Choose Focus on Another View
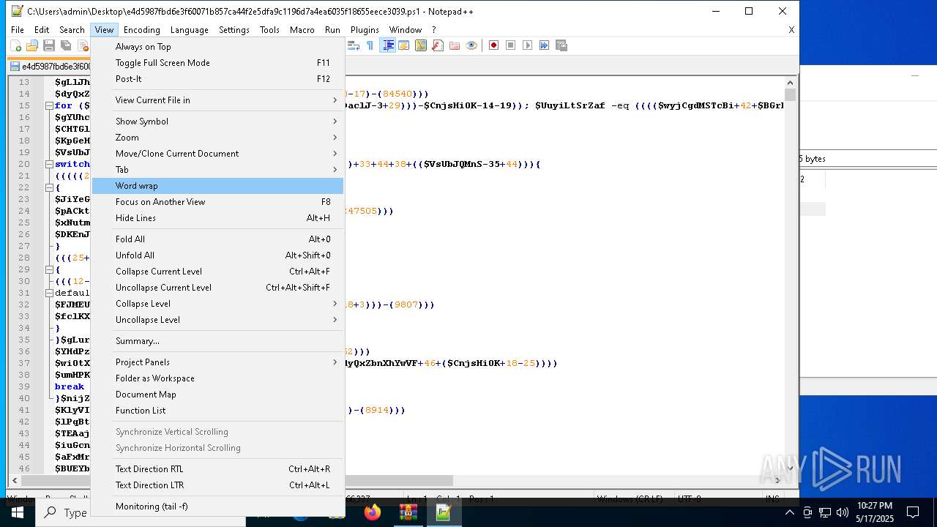Image resolution: width=937 pixels, height=527 pixels. (x=217, y=202)
